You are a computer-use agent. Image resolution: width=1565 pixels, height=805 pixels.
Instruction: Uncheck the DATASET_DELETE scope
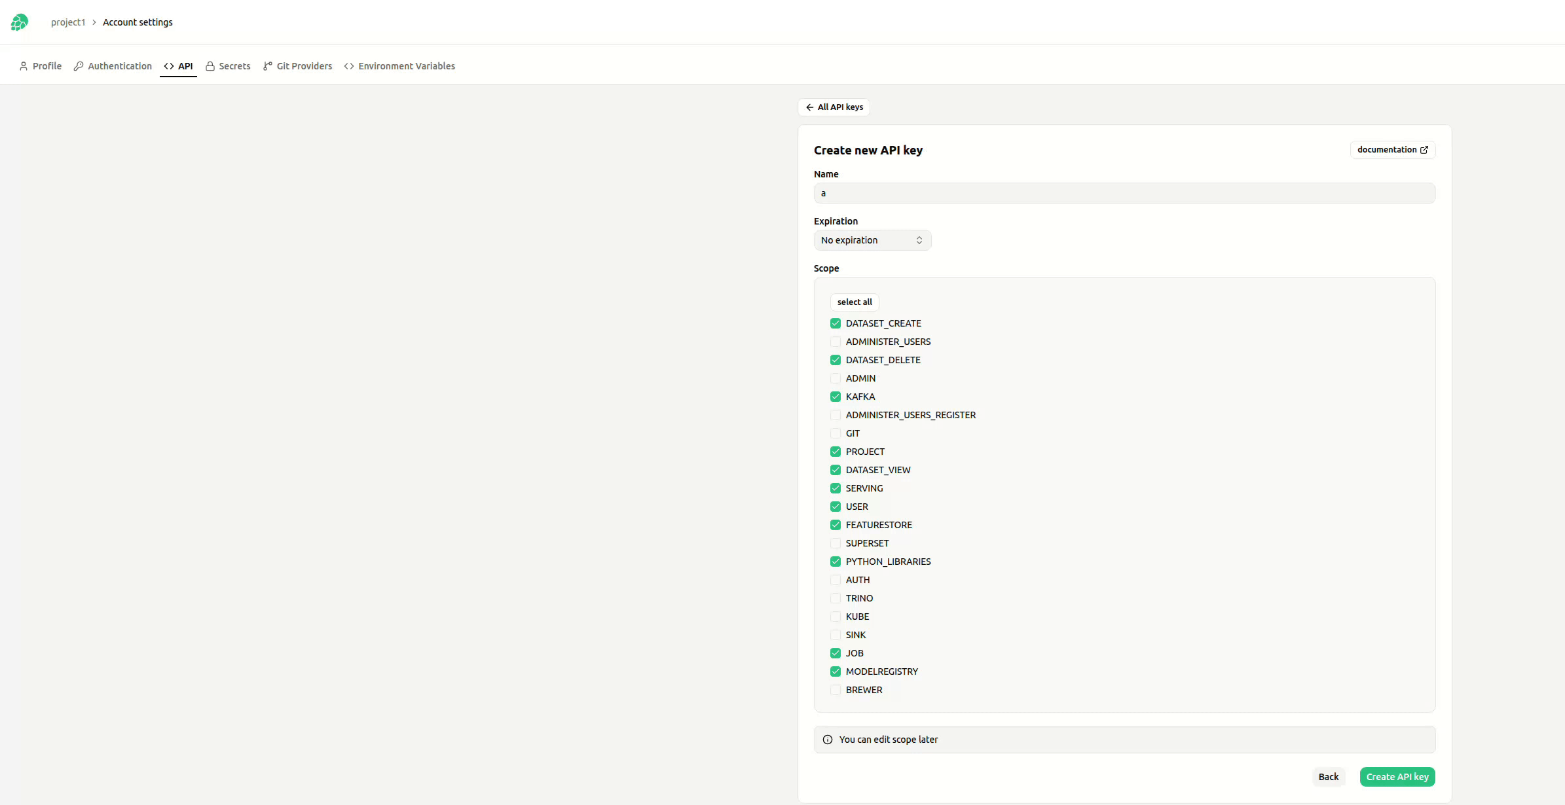(x=836, y=360)
